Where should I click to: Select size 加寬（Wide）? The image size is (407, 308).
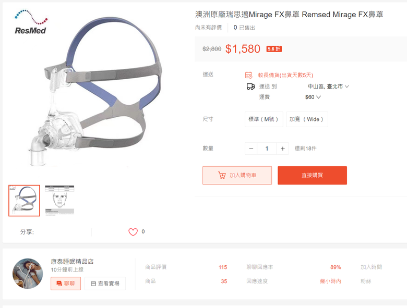coord(307,119)
